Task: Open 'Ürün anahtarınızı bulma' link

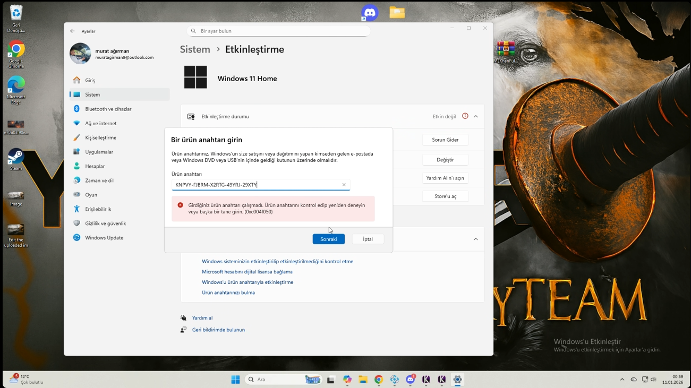Action: coord(228,292)
